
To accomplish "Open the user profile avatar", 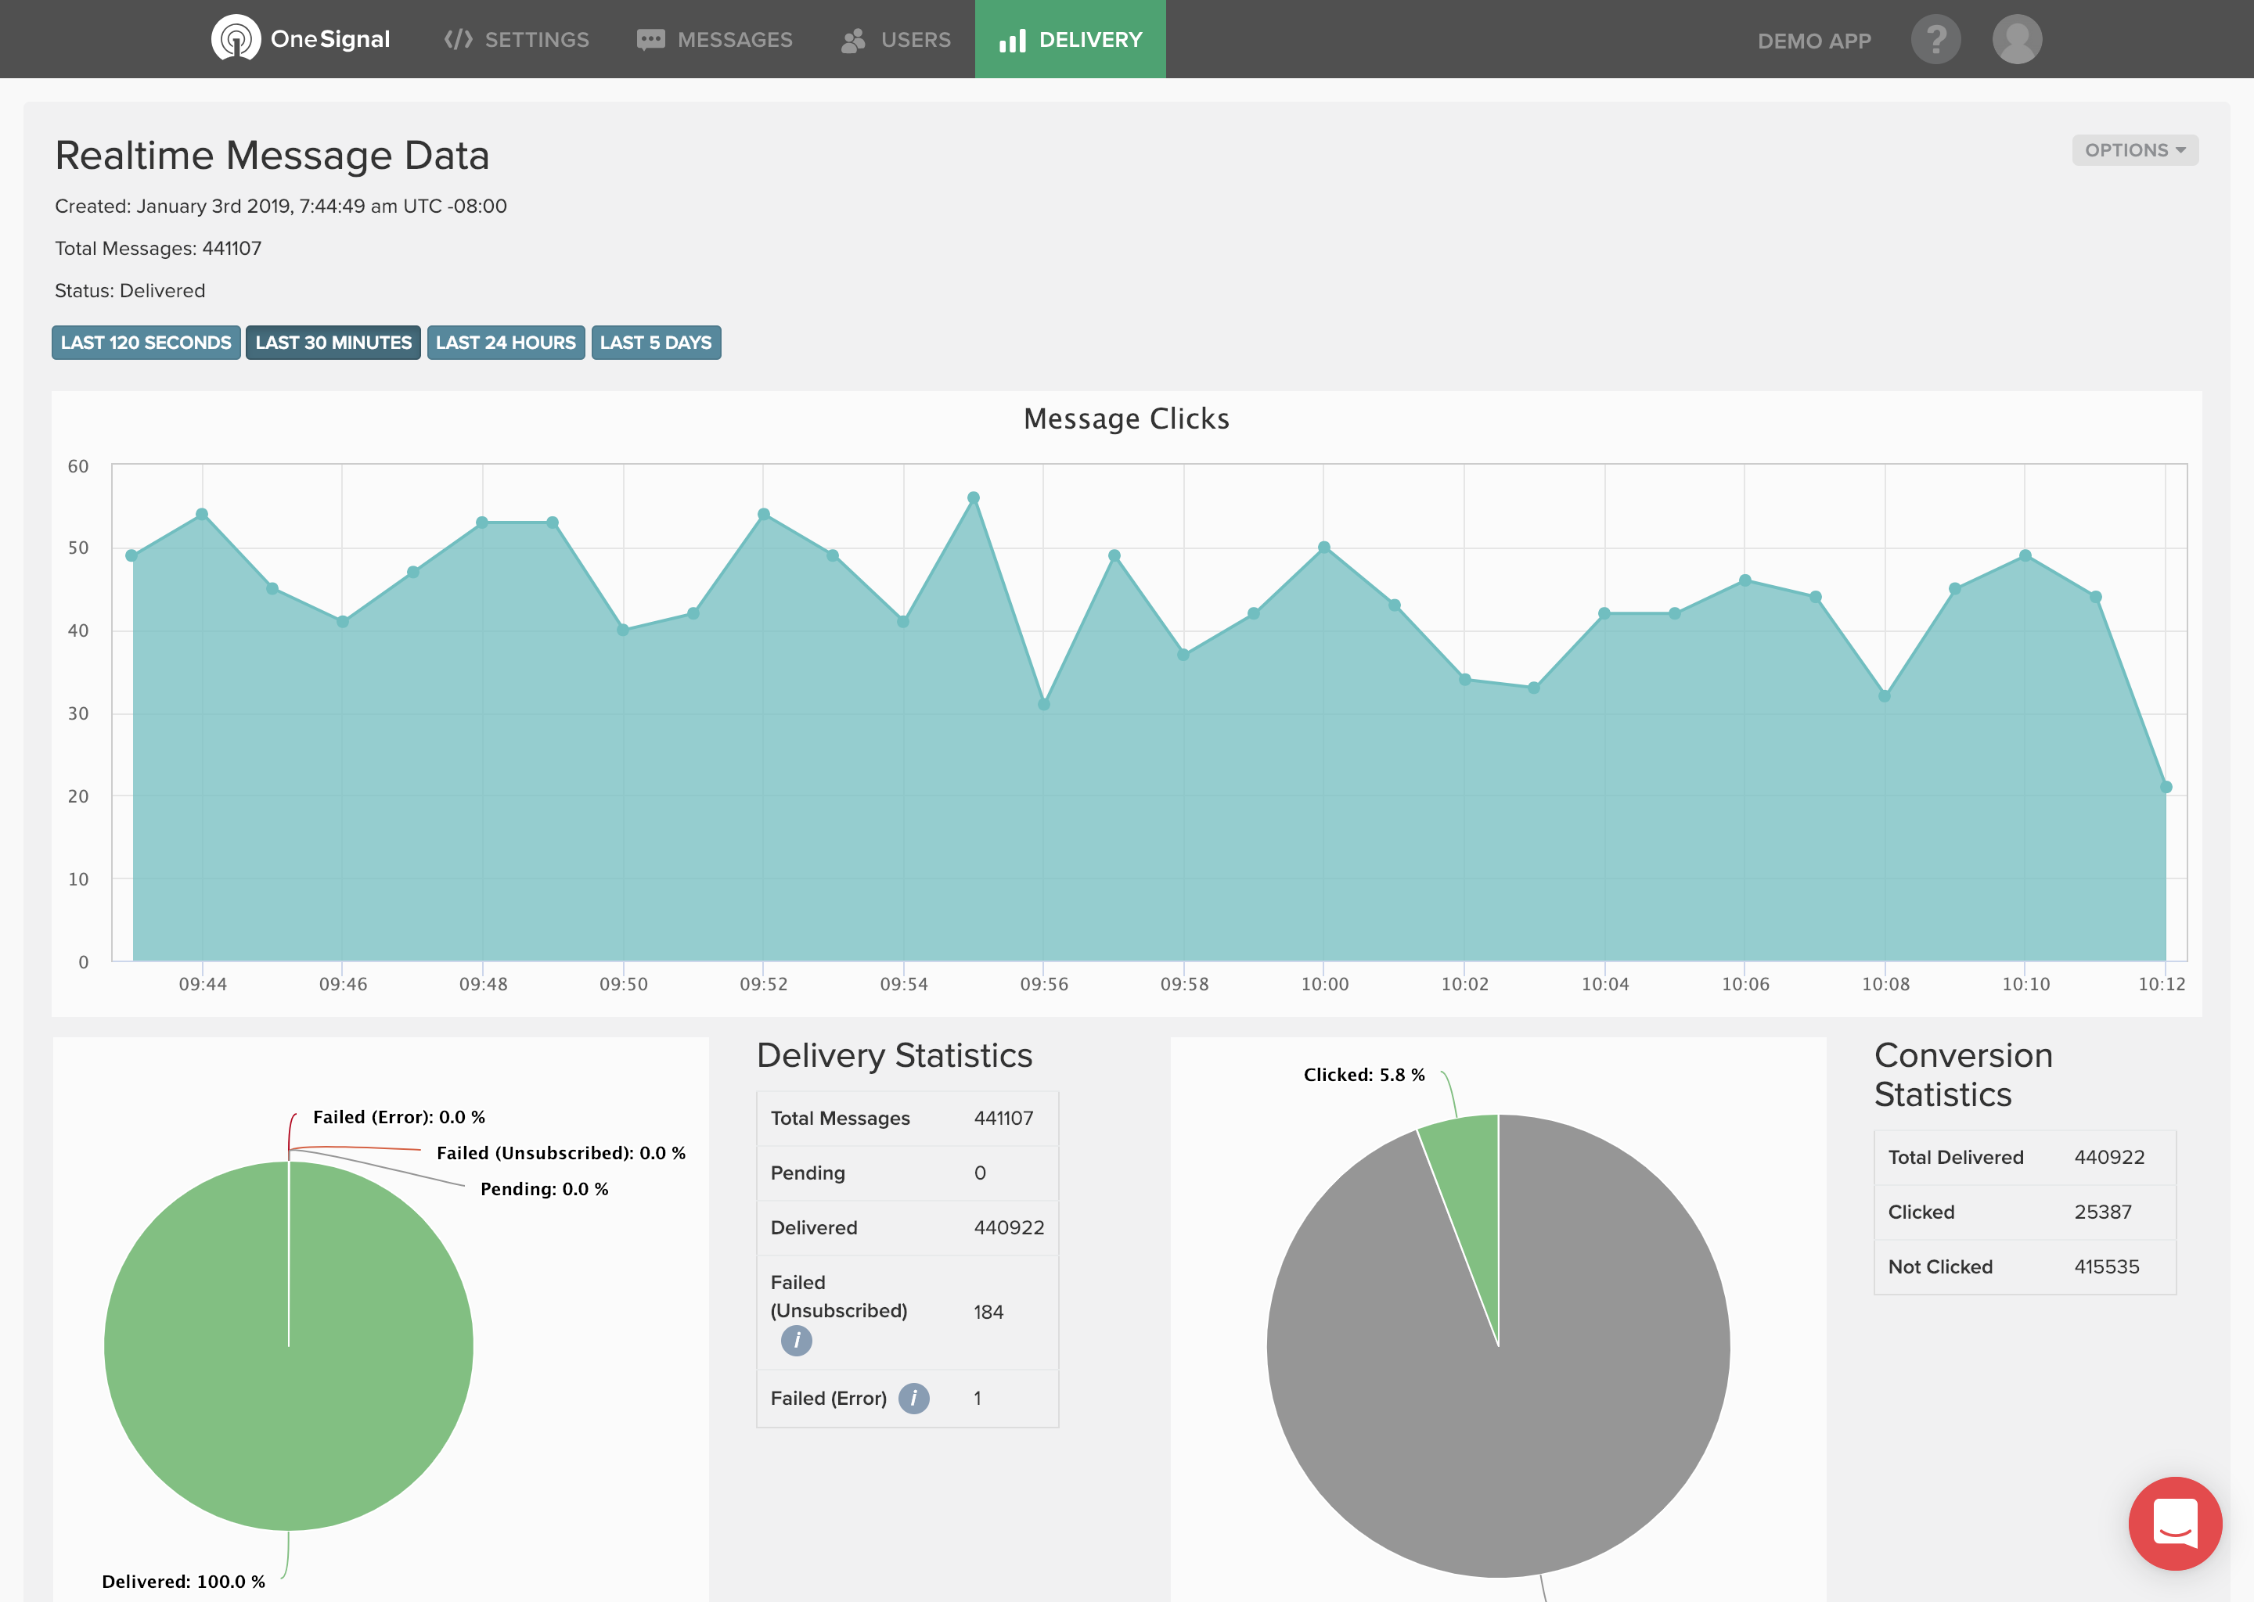I will [x=2017, y=39].
